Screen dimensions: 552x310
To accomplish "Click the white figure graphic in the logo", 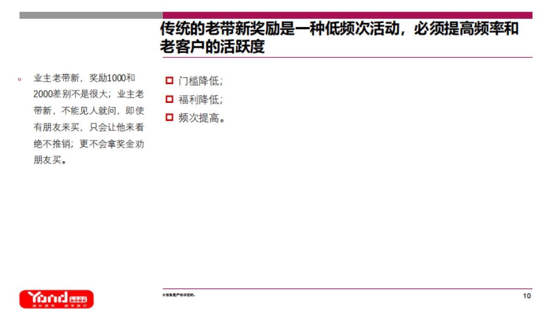I will point(49,298).
